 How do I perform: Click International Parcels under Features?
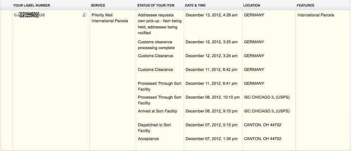click(x=316, y=15)
